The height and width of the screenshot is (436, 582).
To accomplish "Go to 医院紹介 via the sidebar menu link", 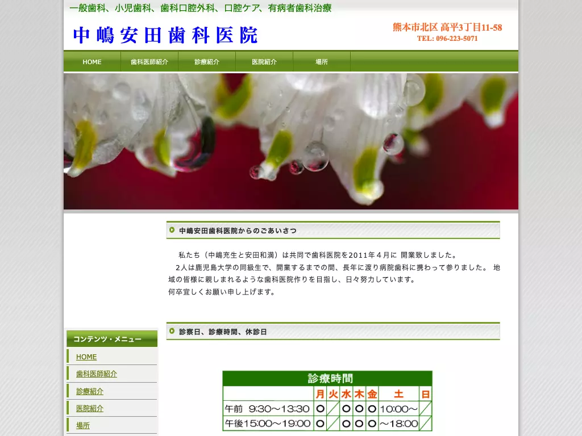I will [90, 408].
